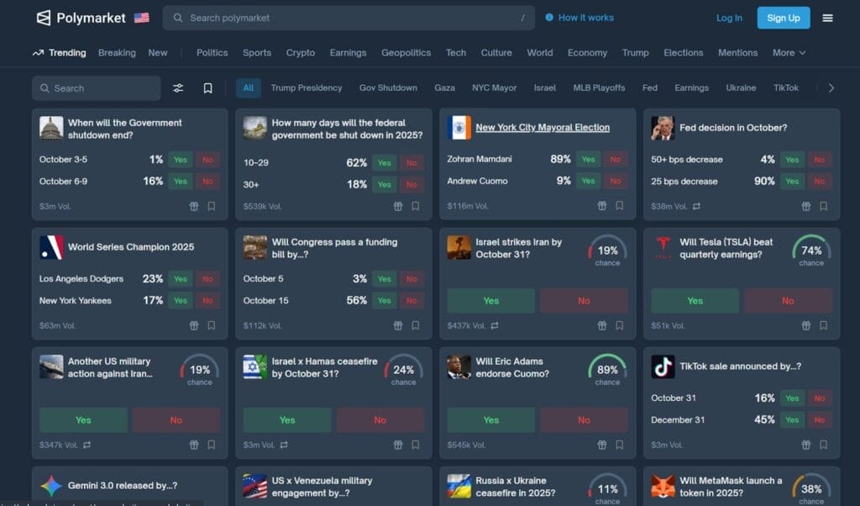The image size is (860, 506).
Task: Click the US flag icon beside the logo
Action: pos(141,16)
